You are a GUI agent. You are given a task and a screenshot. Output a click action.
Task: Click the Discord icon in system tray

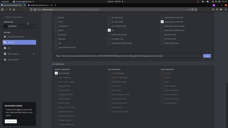(207, 1)
